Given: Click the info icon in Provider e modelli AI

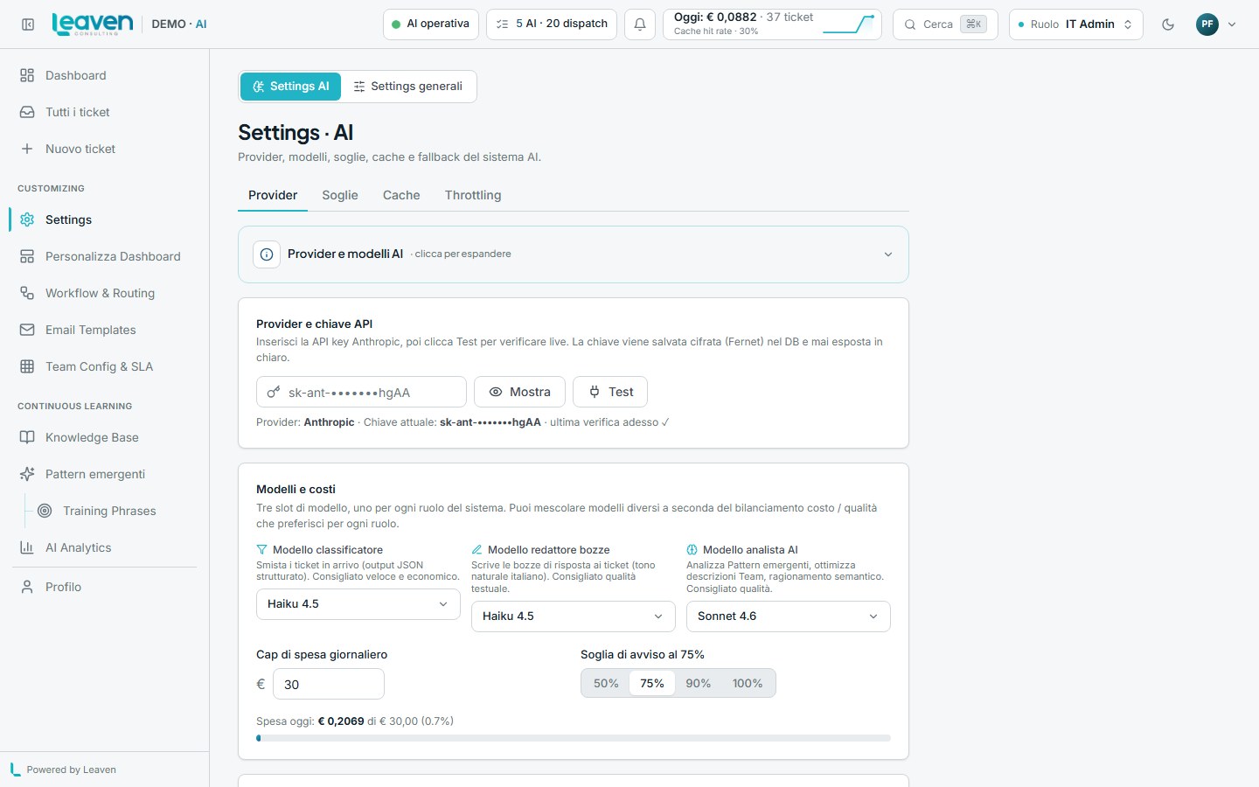Looking at the screenshot, I should point(267,254).
